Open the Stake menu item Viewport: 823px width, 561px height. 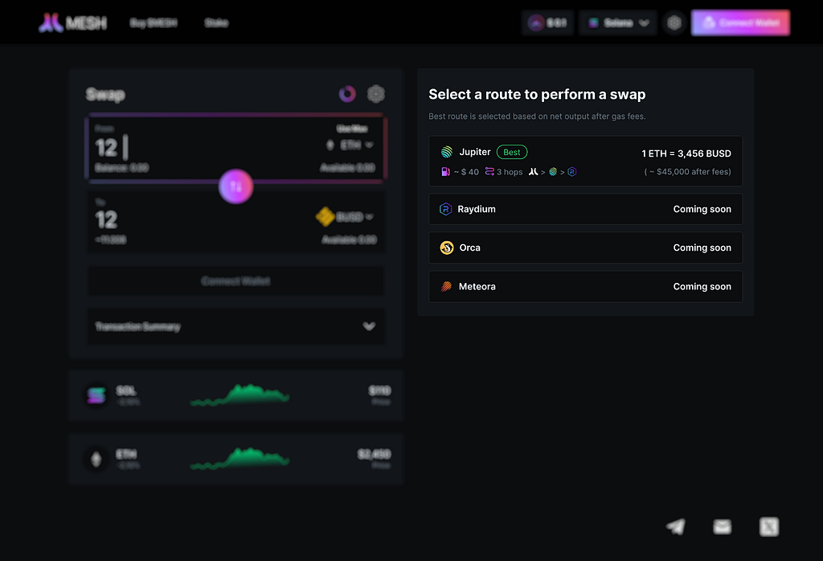[x=216, y=23]
